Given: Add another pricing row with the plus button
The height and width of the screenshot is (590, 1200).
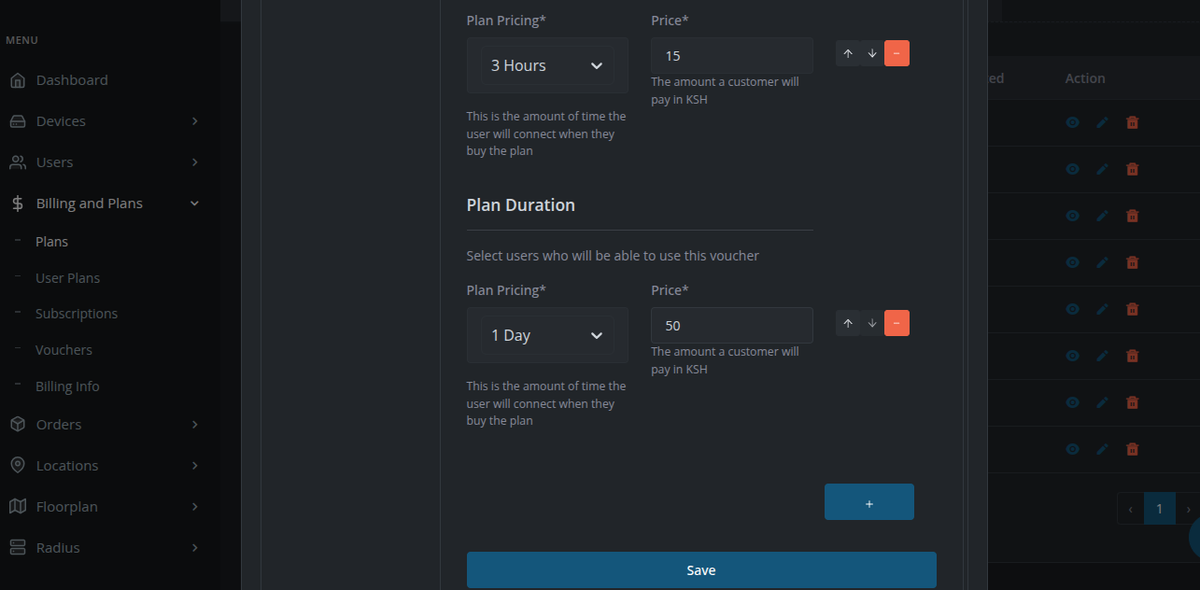Looking at the screenshot, I should coord(868,501).
